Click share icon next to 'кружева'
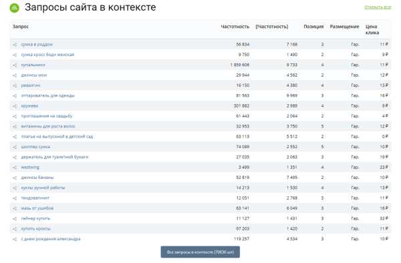Screen dimensions: 401x263 (x=15, y=106)
